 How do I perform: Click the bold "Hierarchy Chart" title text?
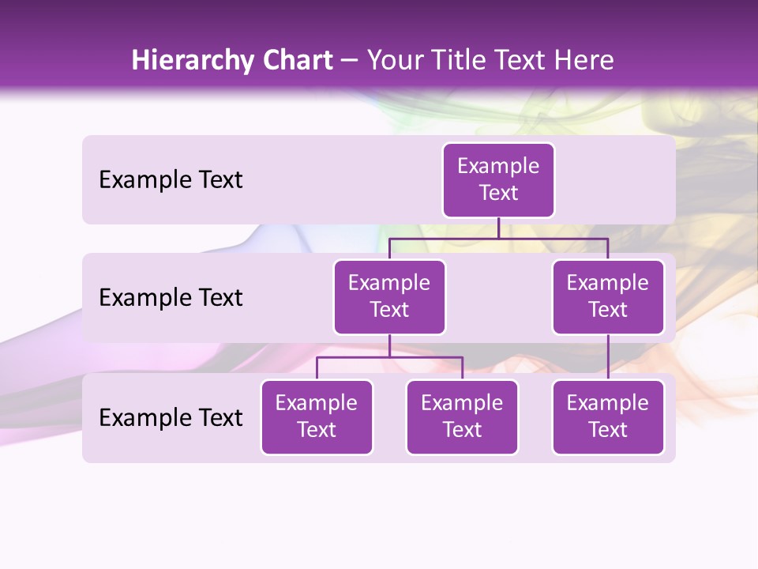click(232, 60)
